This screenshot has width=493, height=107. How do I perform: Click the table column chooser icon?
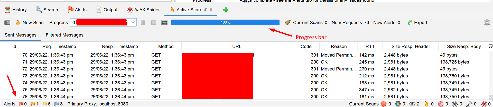pyautogui.click(x=491, y=46)
